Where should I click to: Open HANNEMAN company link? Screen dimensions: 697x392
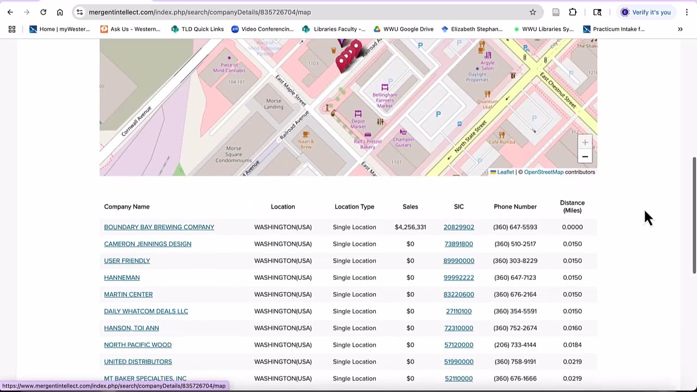[x=122, y=278]
